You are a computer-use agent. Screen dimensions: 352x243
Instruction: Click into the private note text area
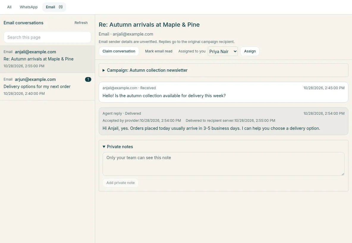[x=223, y=164]
